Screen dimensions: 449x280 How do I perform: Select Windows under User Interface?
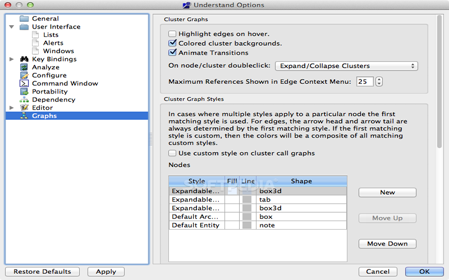pos(58,51)
